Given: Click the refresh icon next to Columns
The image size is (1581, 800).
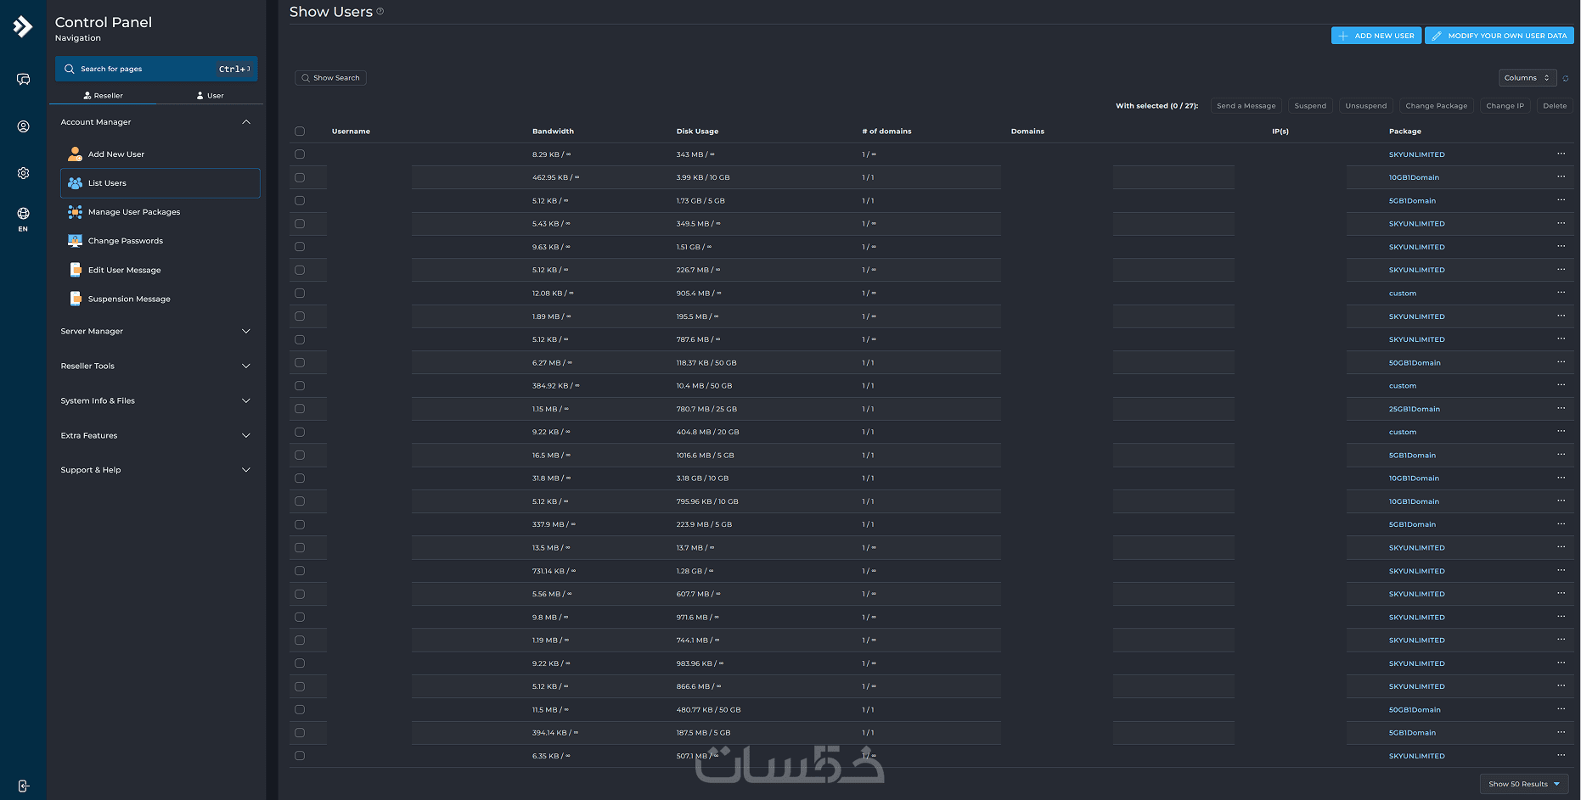Looking at the screenshot, I should point(1566,78).
